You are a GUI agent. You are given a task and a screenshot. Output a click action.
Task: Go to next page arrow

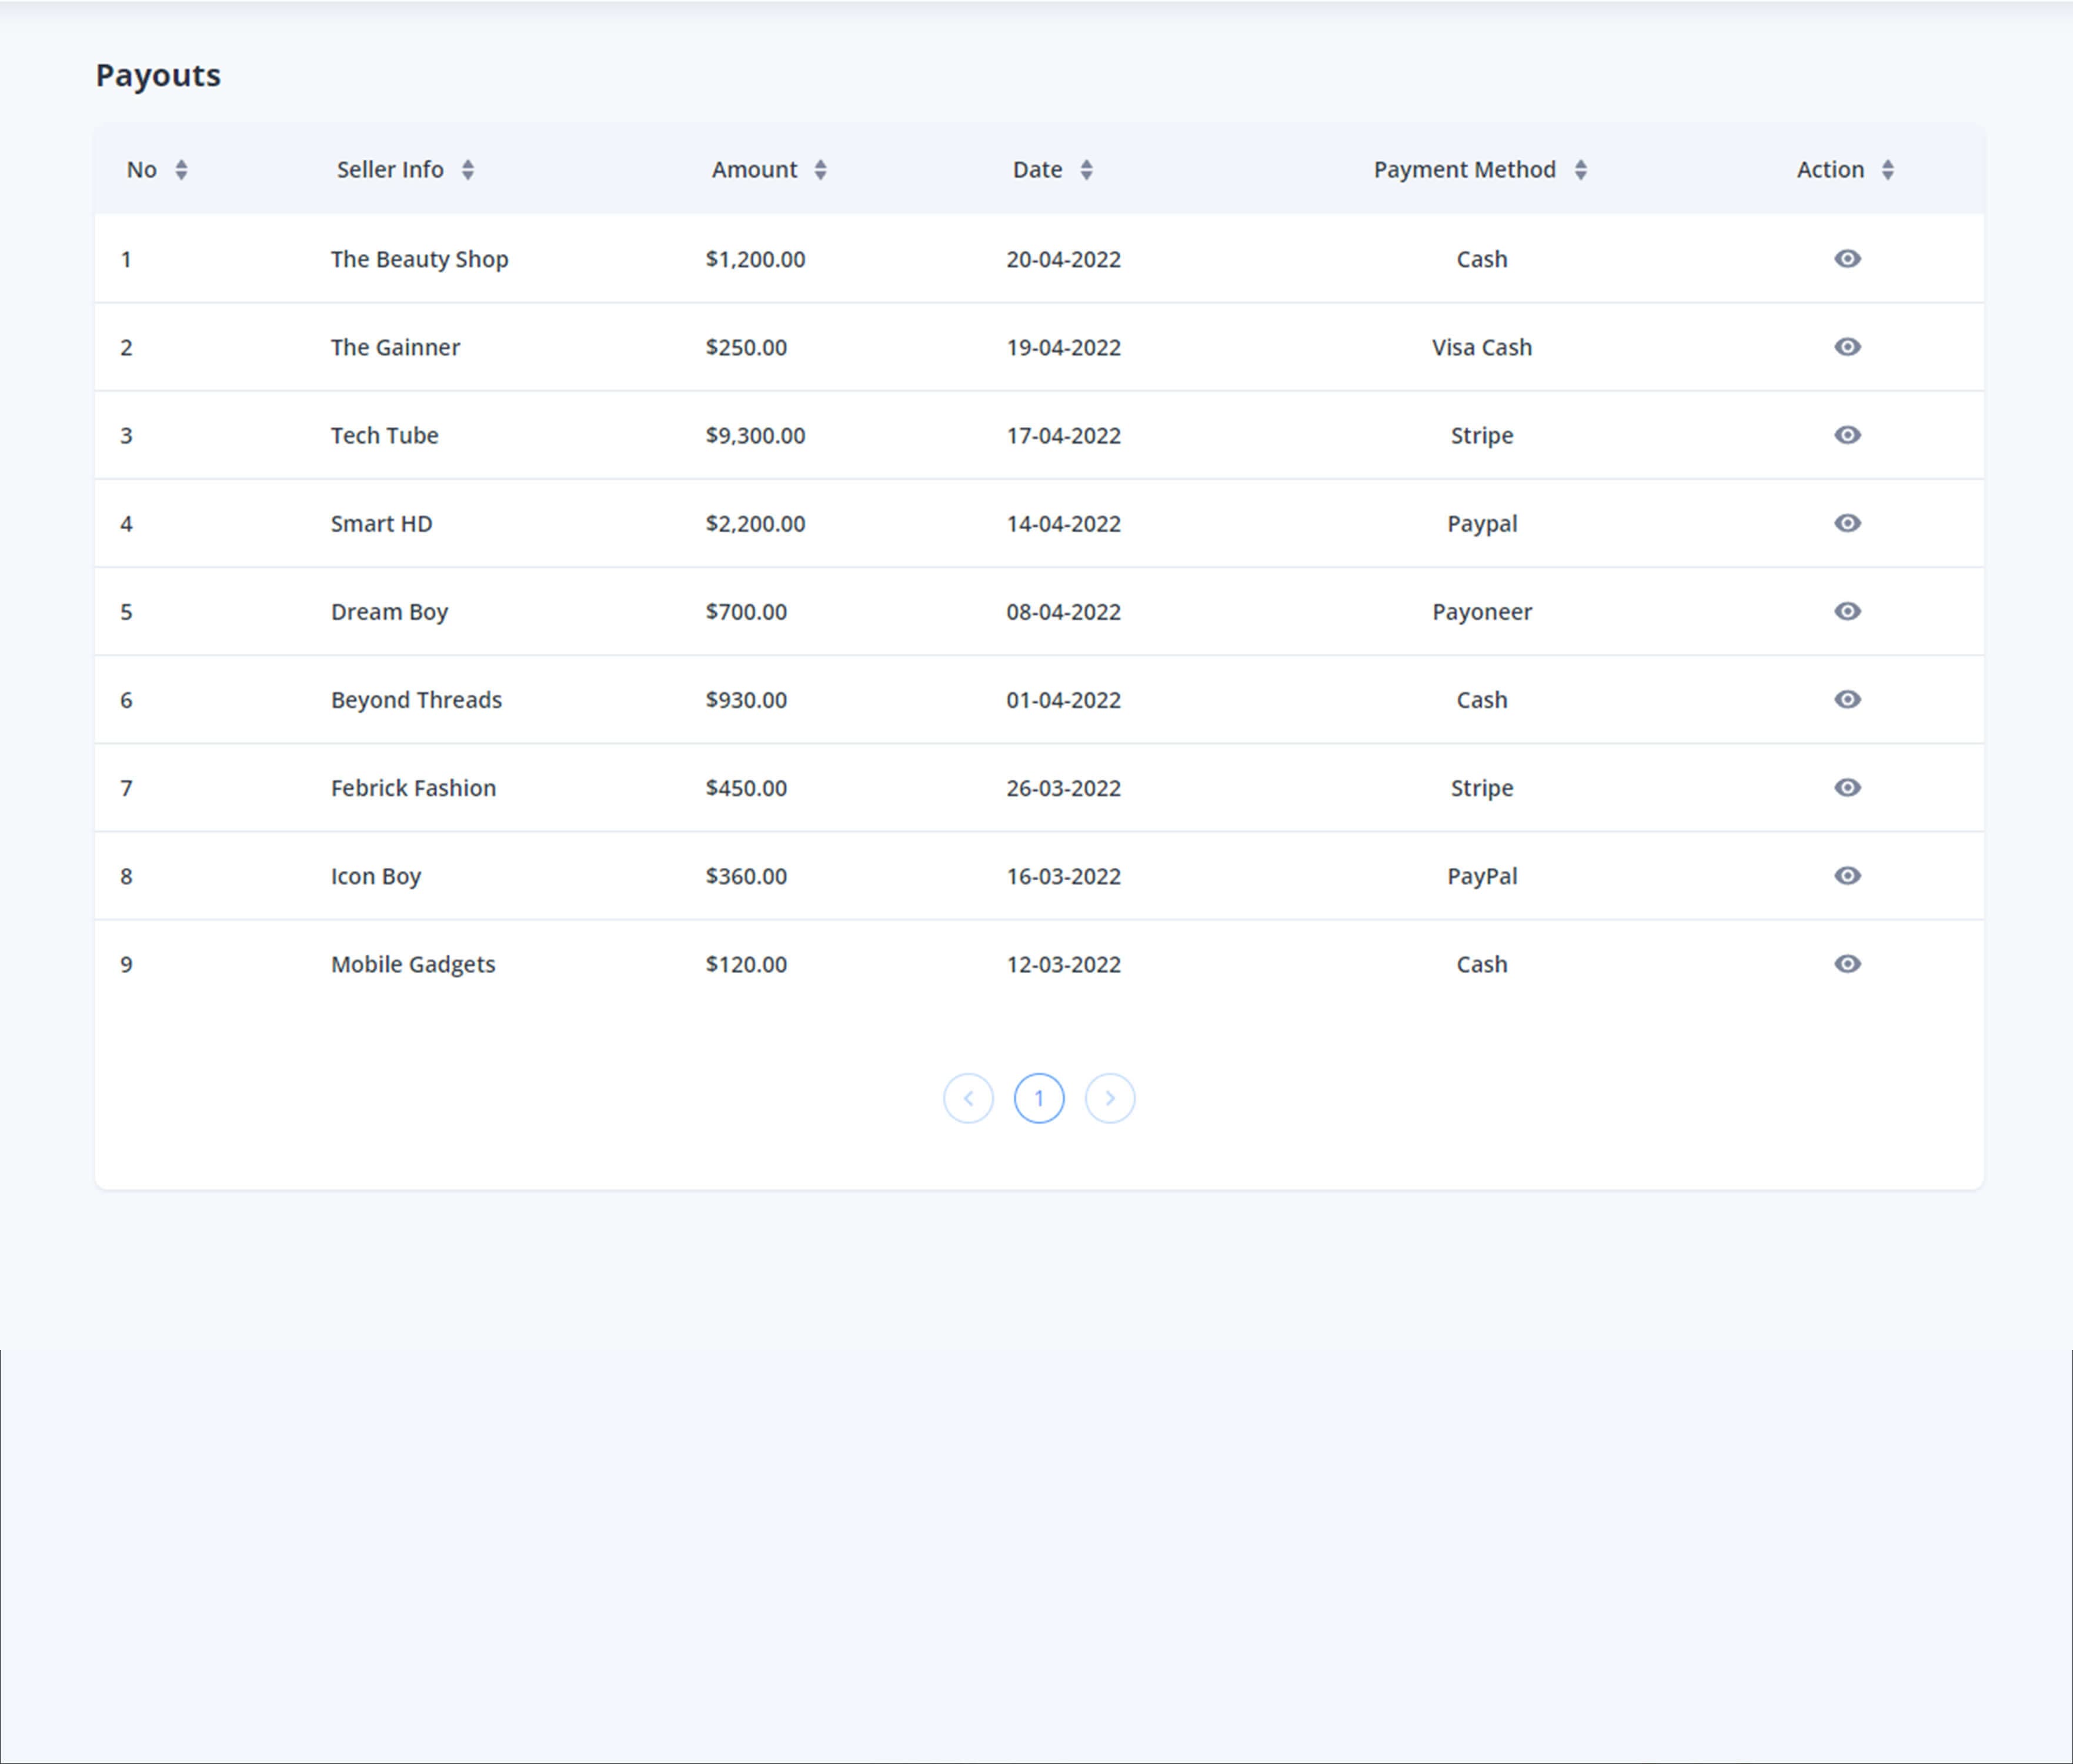tap(1110, 1098)
